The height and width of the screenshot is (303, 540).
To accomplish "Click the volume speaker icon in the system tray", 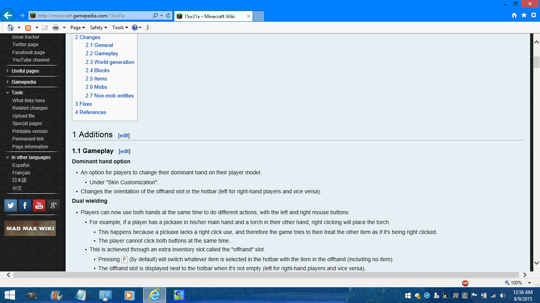I will (502, 296).
